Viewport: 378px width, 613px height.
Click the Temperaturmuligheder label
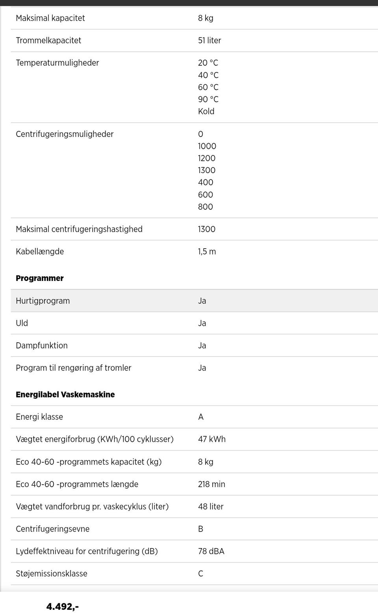click(x=57, y=63)
